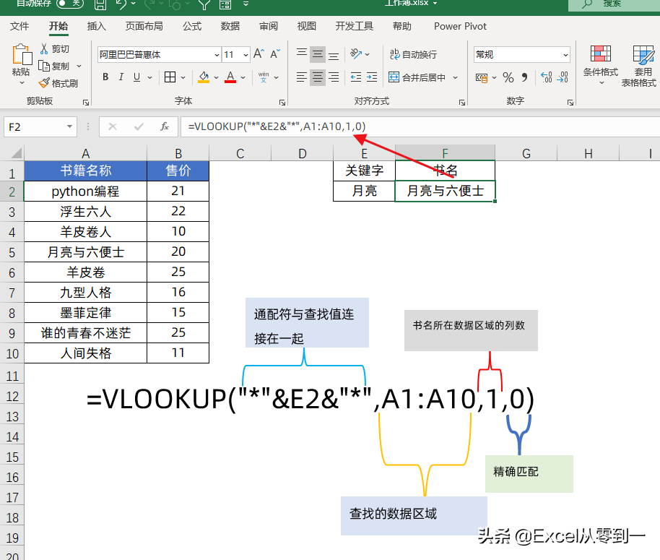This screenshot has width=660, height=560.
Task: Select the center alignment icon
Action: tap(318, 77)
